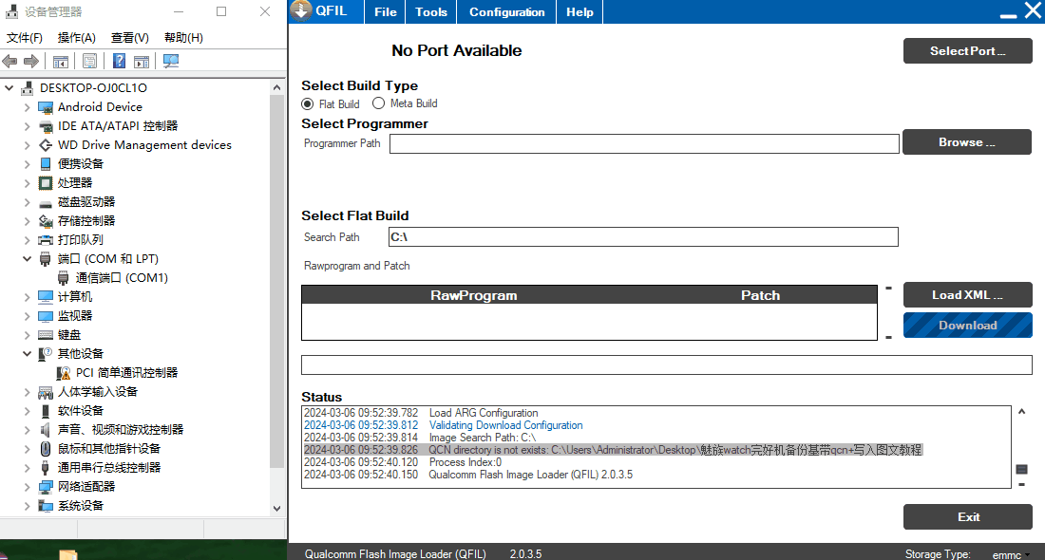Click the scan for hardware changes monitor icon
Screen dimensions: 1045x560
click(171, 62)
